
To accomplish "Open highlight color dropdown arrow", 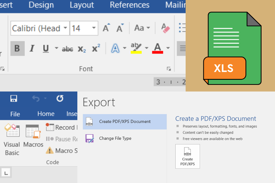I will tap(147, 48).
